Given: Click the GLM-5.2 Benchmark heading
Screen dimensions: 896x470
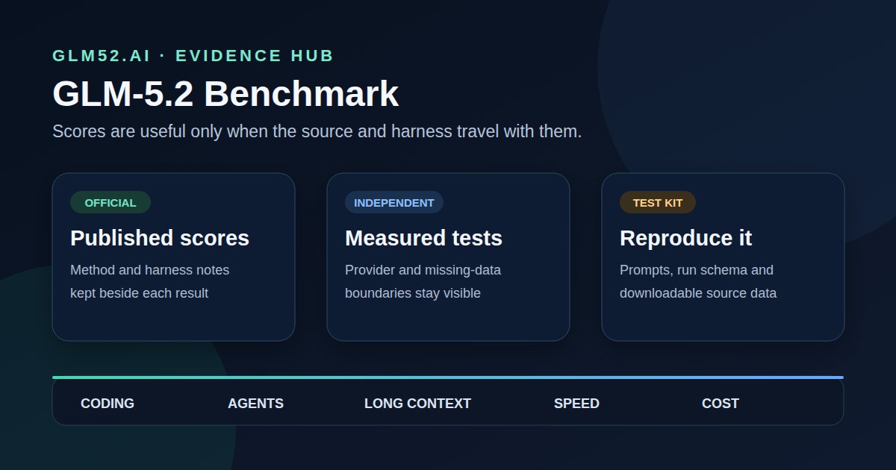Looking at the screenshot, I should coord(225,95).
